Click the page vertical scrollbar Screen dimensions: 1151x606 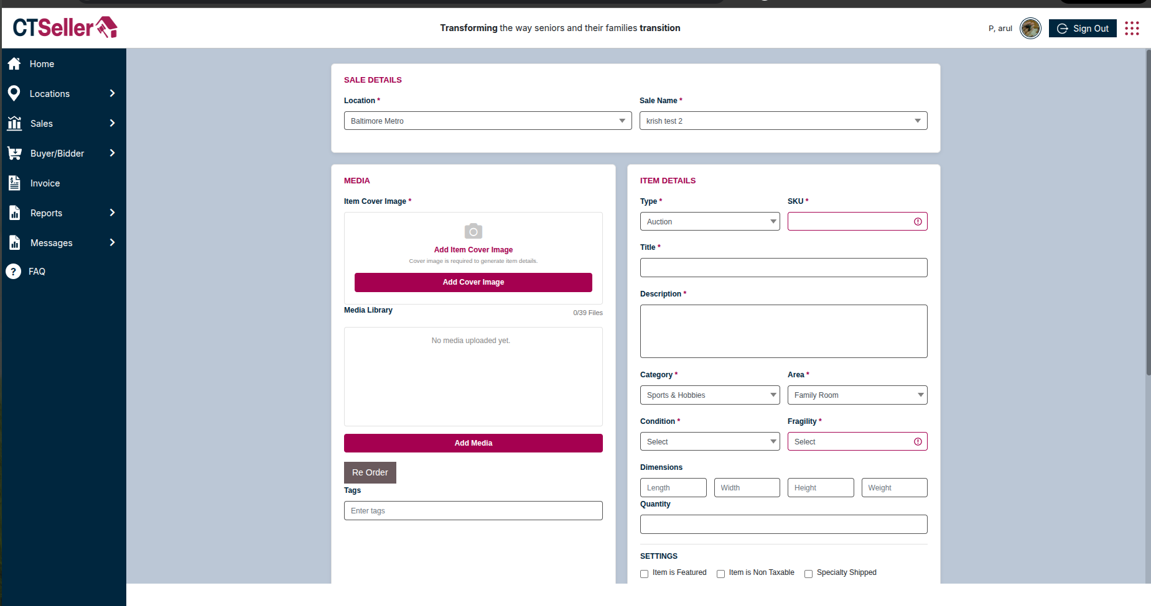click(1148, 211)
